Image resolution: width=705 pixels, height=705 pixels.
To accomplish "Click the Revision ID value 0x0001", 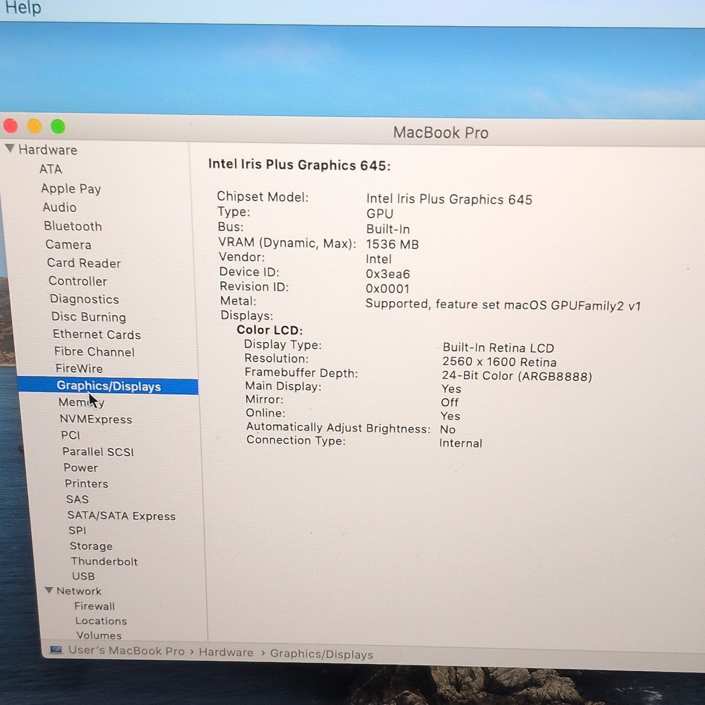I will click(388, 289).
